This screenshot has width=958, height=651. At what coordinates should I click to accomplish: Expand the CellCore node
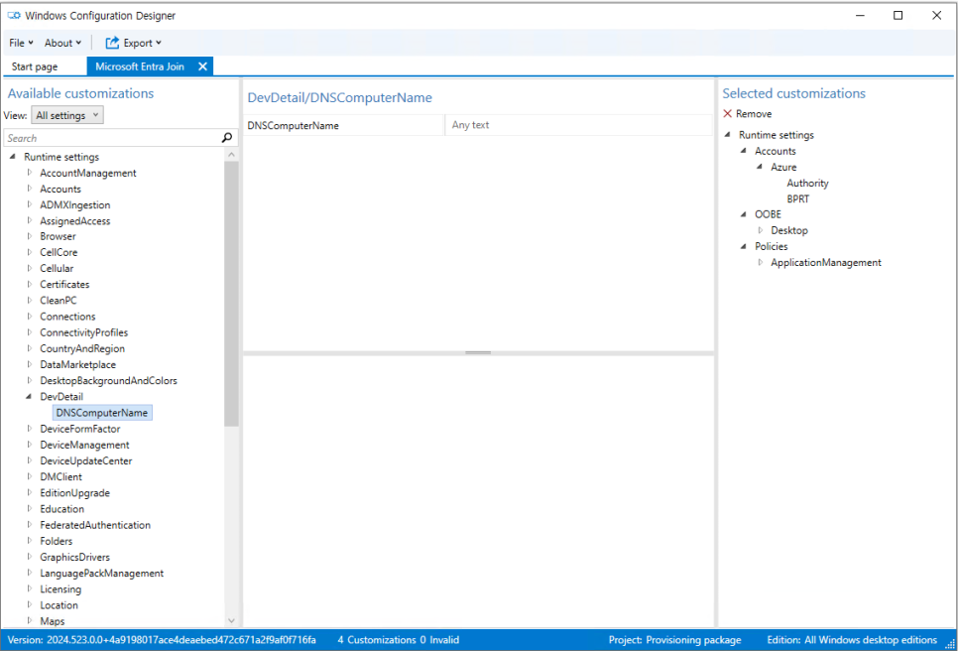[30, 252]
